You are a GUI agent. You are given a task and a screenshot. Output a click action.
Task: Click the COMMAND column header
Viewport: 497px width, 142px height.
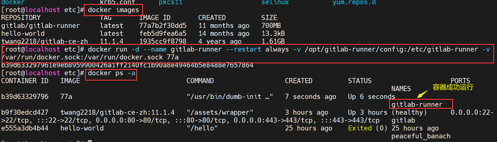click(x=200, y=81)
